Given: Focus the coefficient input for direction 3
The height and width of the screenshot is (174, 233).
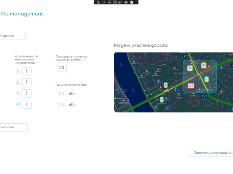Looking at the screenshot, I should (27, 94).
